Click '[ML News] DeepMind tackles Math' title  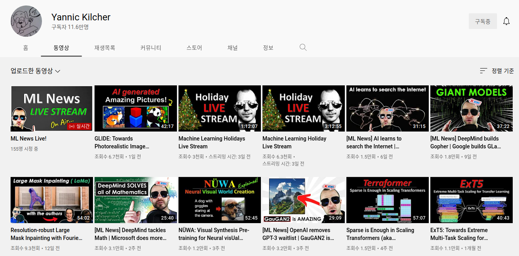click(x=131, y=234)
